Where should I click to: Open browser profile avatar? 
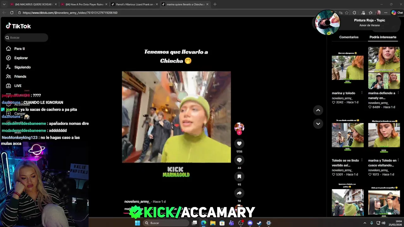point(378,13)
